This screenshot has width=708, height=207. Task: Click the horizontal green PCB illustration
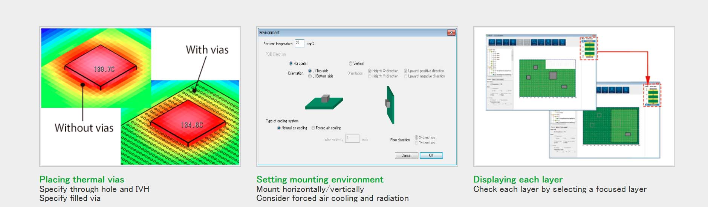tap(324, 102)
